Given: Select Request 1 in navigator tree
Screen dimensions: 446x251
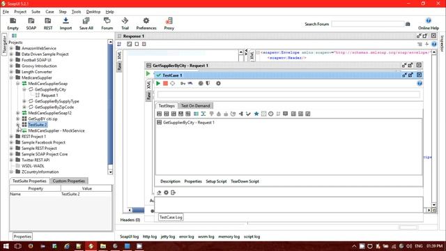Looking at the screenshot, I should pyautogui.click(x=49, y=96).
